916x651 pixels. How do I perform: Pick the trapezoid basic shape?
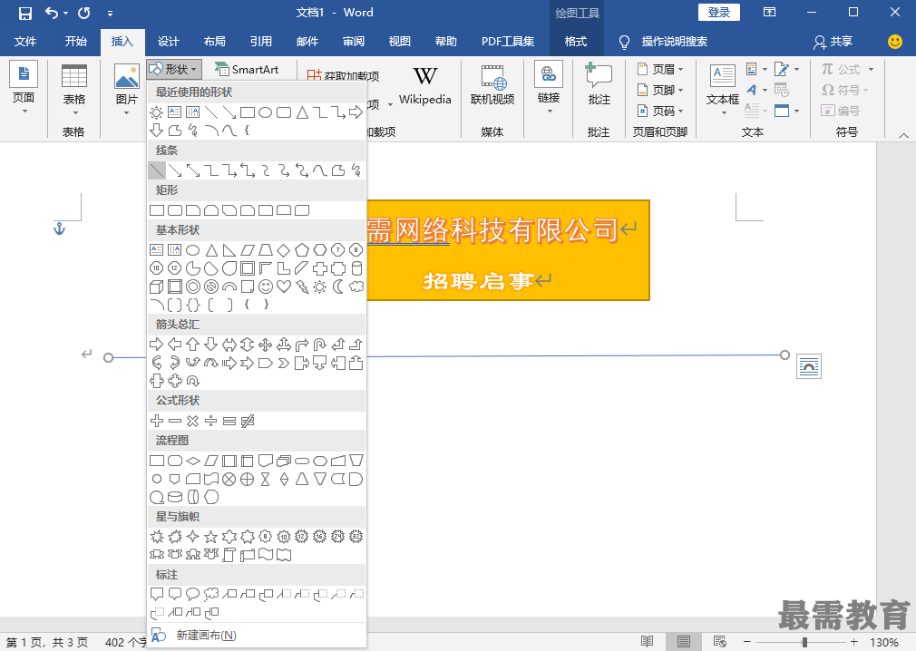click(x=265, y=250)
